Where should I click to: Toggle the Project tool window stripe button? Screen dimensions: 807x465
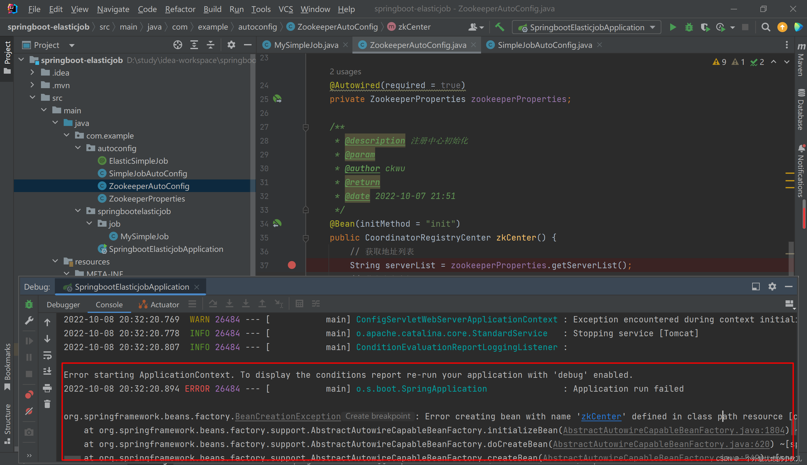pyautogui.click(x=7, y=58)
